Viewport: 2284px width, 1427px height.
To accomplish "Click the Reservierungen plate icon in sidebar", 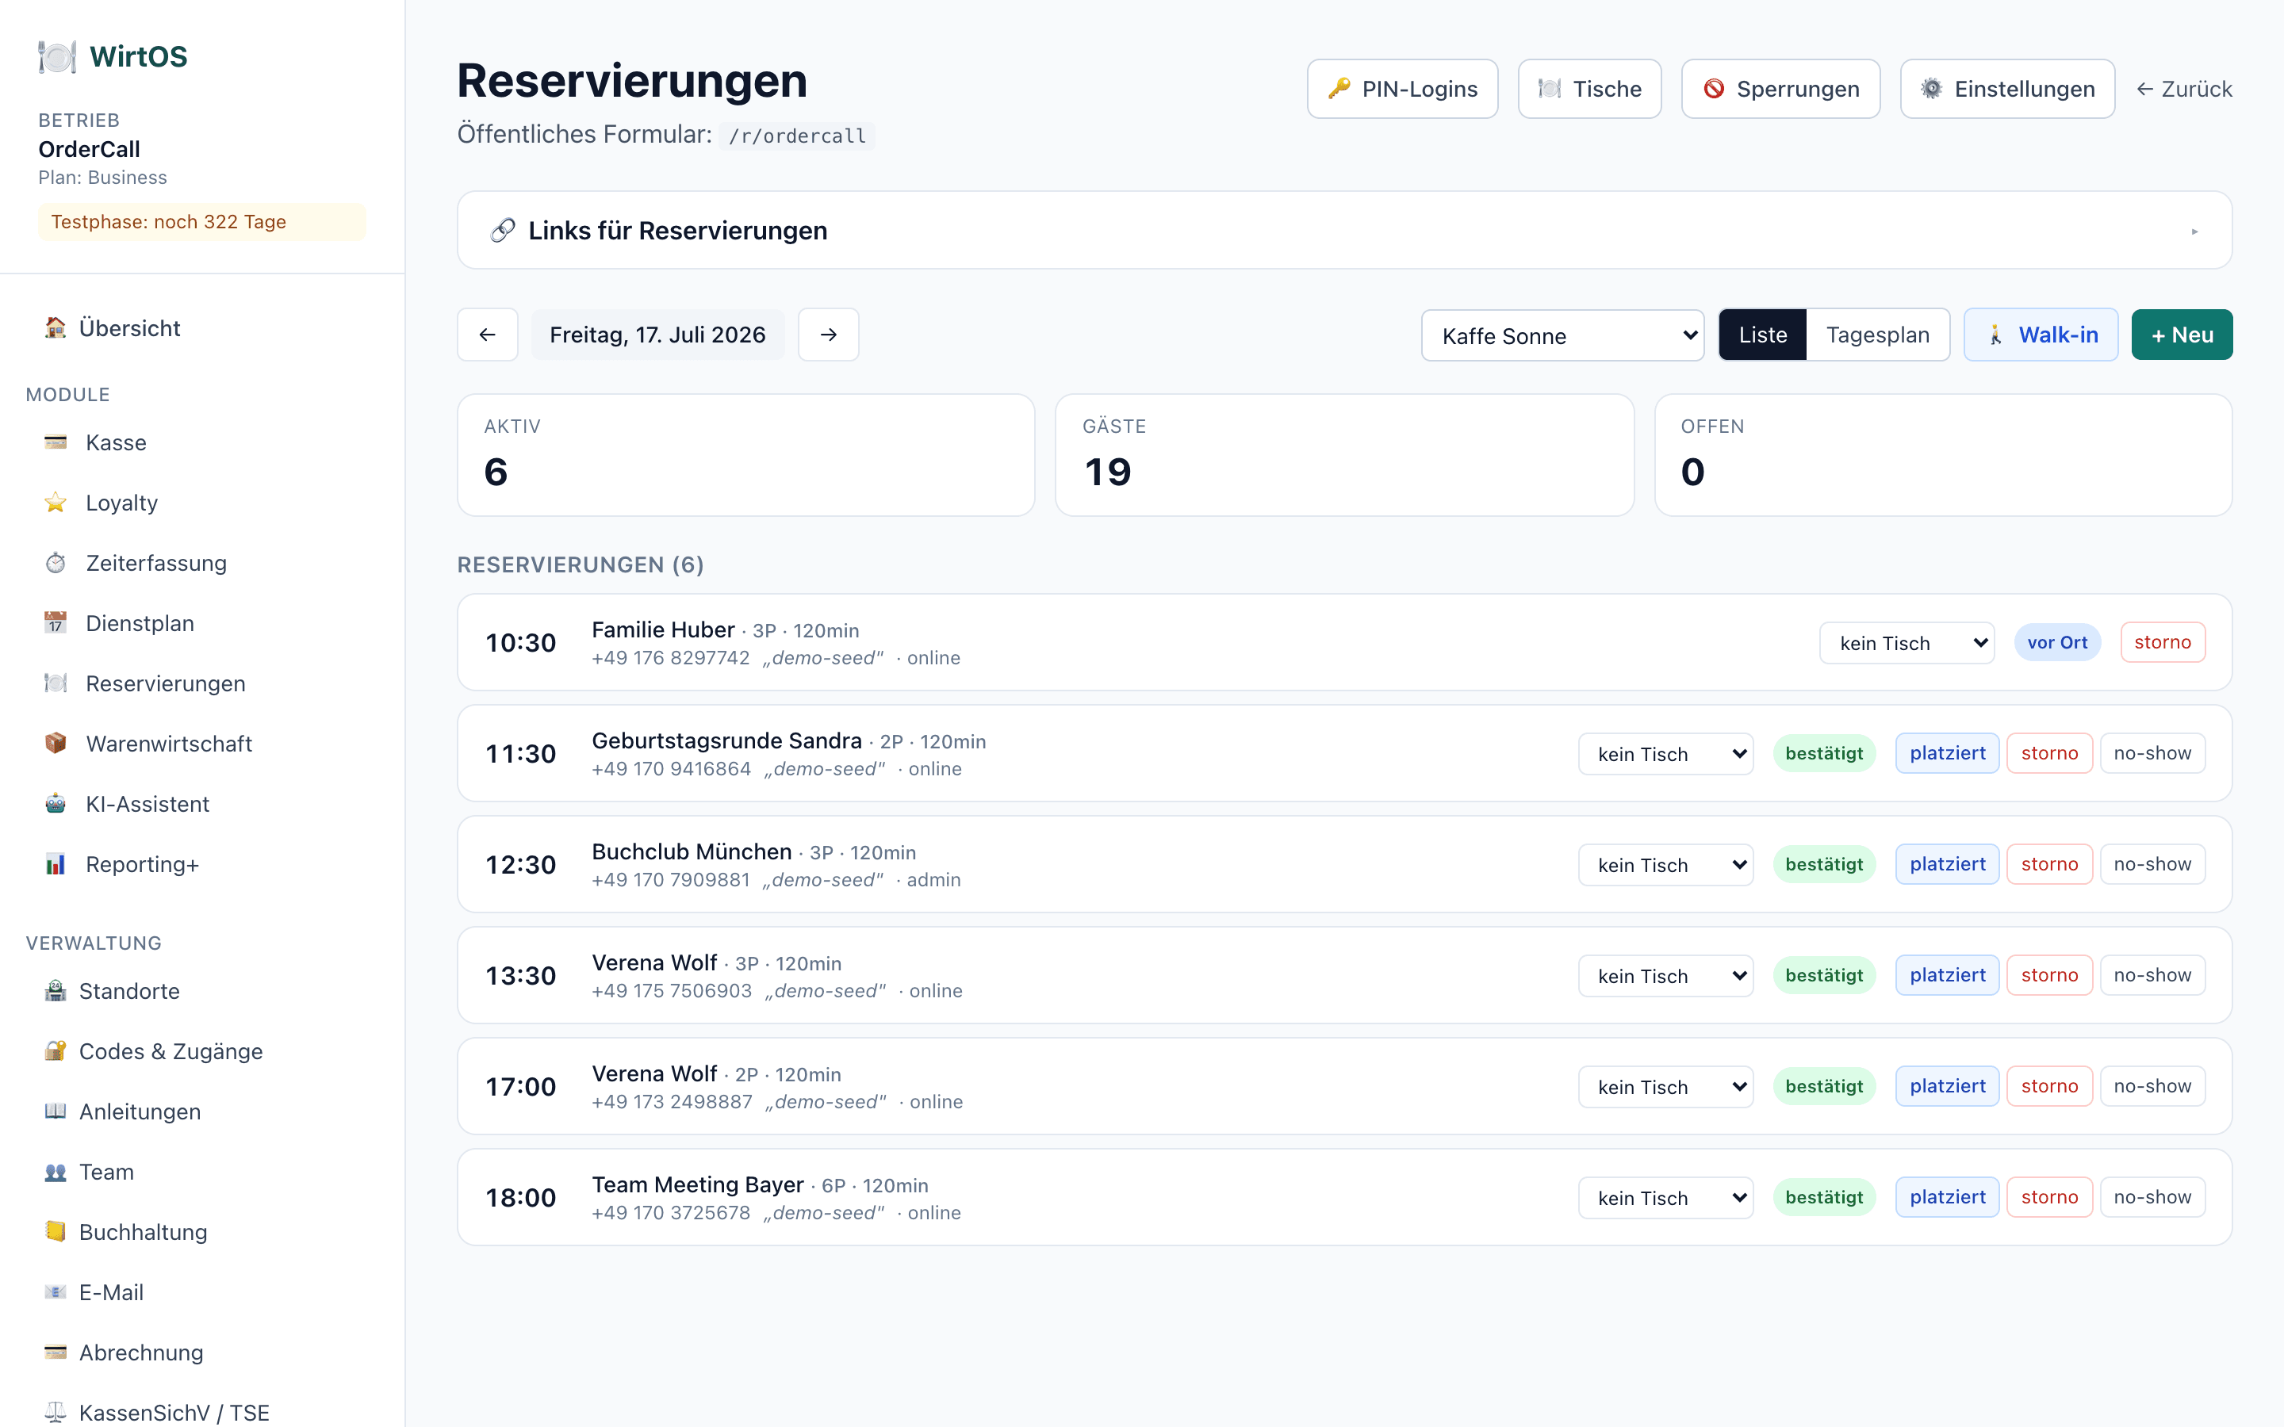I will 56,683.
